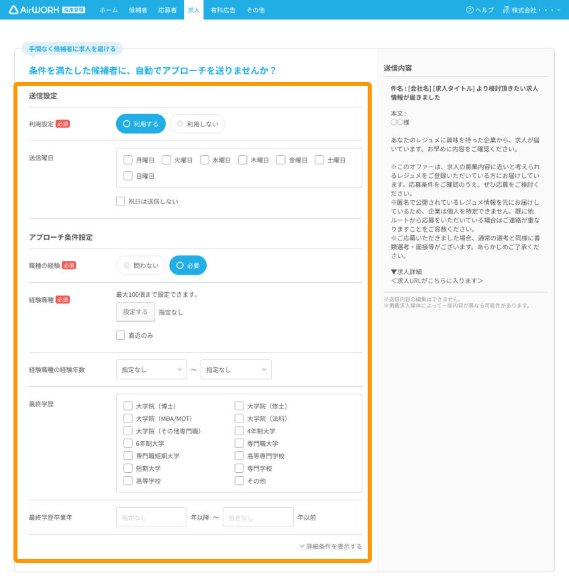Click the 年以降 graduation year field
The image size is (569, 587).
[152, 517]
